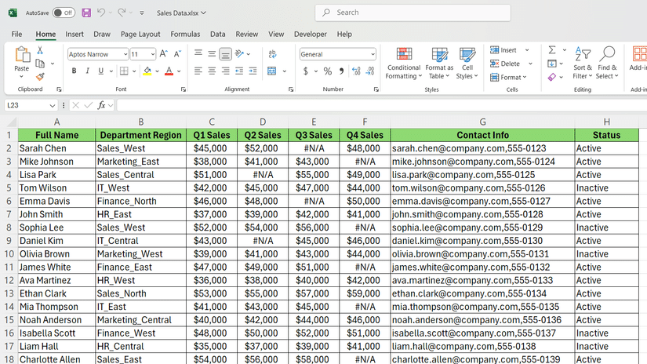This screenshot has width=647, height=364.
Task: Click the Save icon in title bar
Action: [x=86, y=13]
